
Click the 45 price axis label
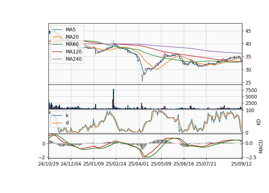(x=248, y=31)
